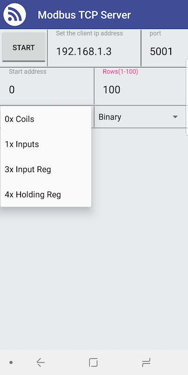Image resolution: width=188 pixels, height=375 pixels.
Task: Tap the square home navigation icon
Action: 93,362
